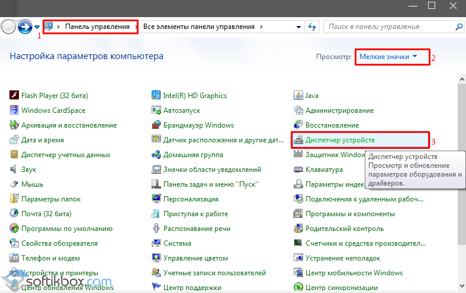Select the Звук speaker icon
466x293 pixels.
point(14,169)
